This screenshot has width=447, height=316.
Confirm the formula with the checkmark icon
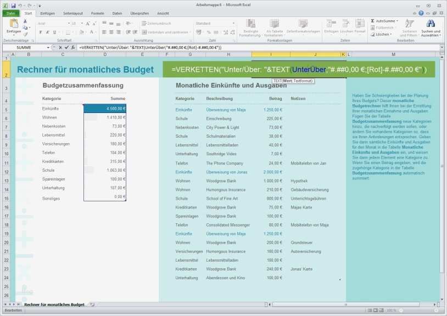tap(66, 48)
